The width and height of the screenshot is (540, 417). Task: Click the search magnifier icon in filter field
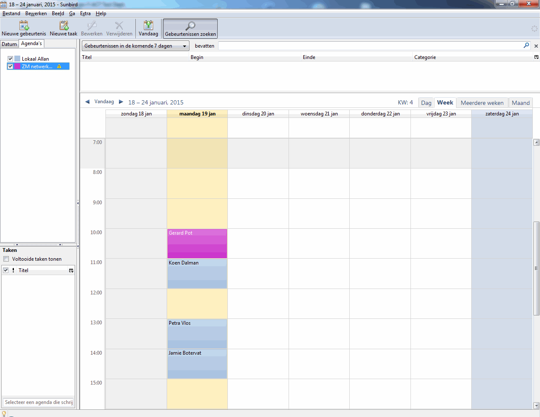click(x=526, y=45)
